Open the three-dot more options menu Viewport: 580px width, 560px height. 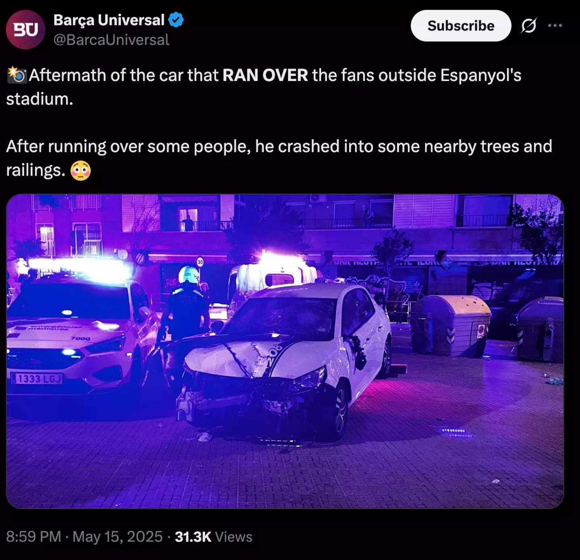coord(555,26)
